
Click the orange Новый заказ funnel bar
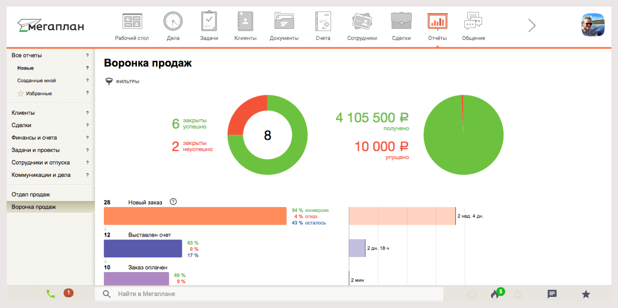[195, 216]
